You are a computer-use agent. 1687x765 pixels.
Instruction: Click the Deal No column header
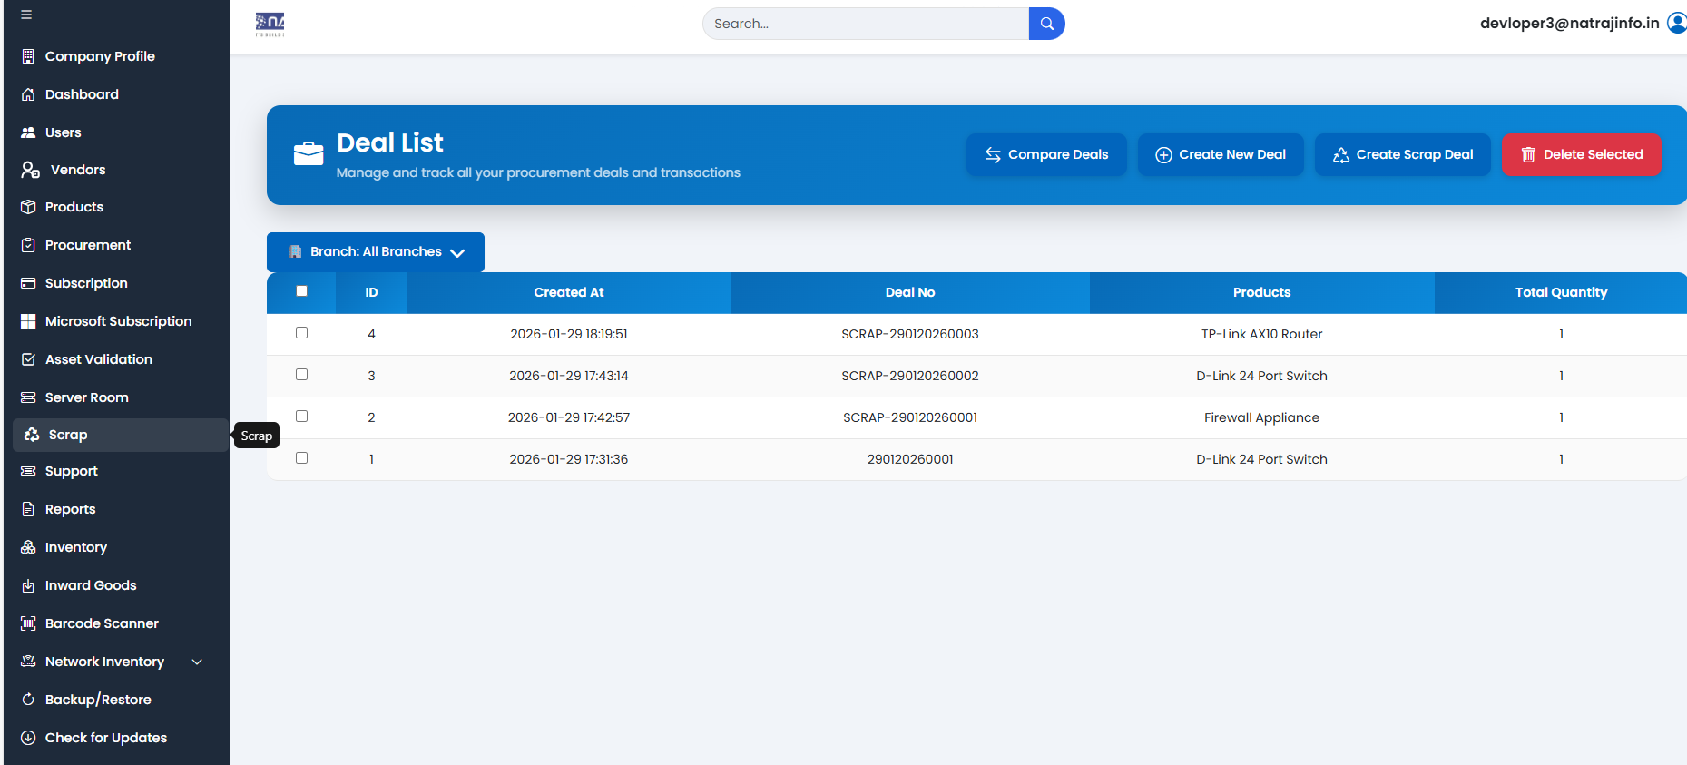[x=910, y=292]
